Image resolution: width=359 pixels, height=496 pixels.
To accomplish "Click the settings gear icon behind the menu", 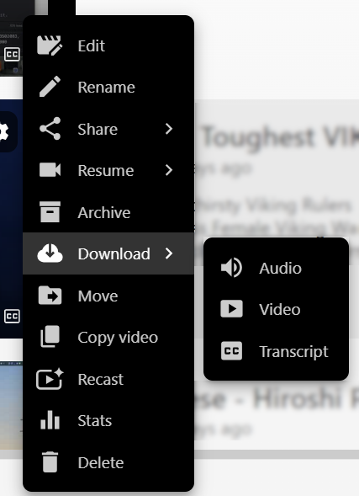I will 4,131.
